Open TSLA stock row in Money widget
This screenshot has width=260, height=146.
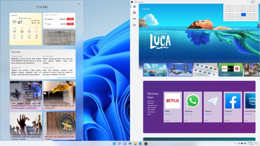[x=59, y=24]
